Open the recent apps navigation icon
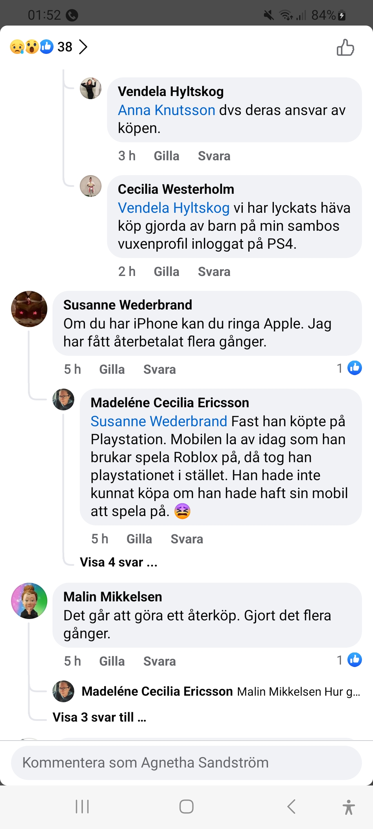373x829 pixels. coord(82,807)
